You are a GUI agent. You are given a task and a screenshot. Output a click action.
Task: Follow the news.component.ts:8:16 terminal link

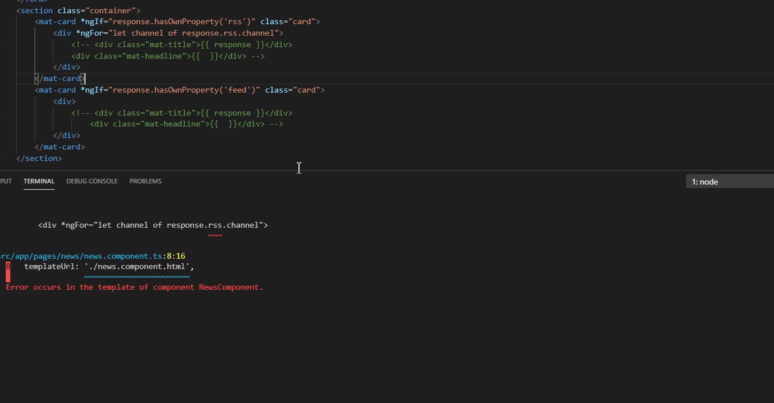(92, 256)
